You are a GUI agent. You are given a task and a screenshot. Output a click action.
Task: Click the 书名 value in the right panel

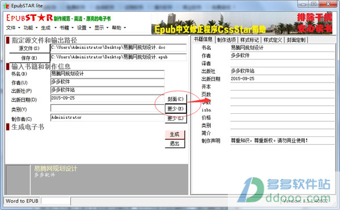(x=282, y=48)
